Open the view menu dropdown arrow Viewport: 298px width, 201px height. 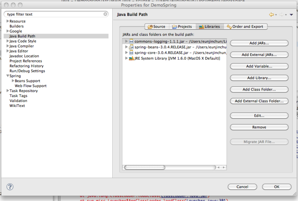292,15
